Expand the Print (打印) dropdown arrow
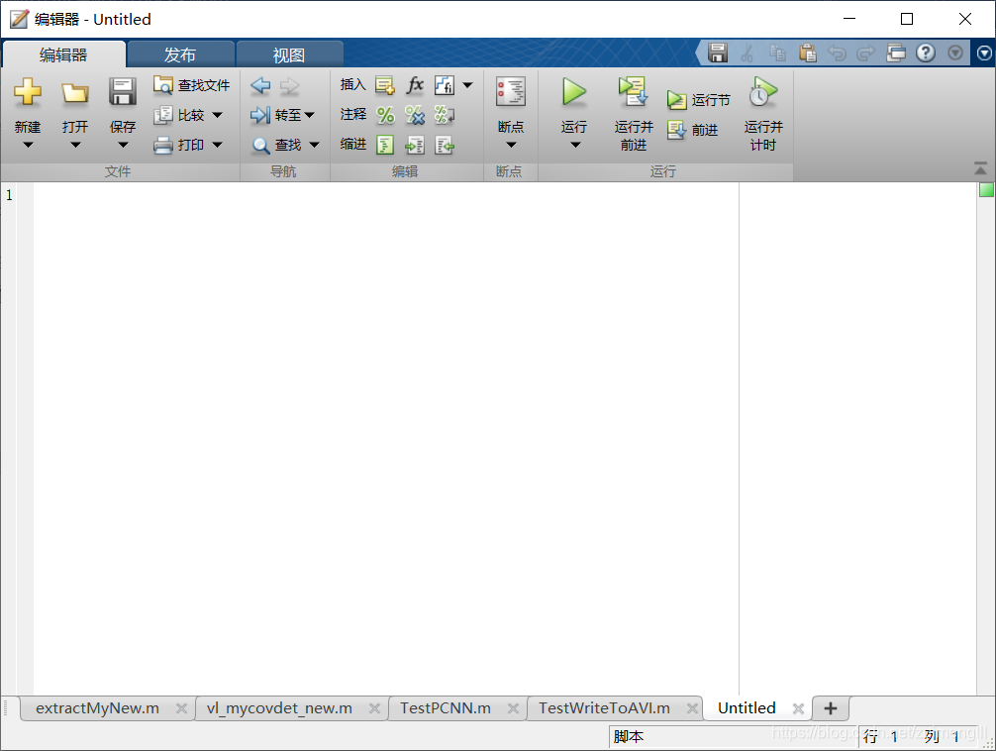 pyautogui.click(x=217, y=145)
